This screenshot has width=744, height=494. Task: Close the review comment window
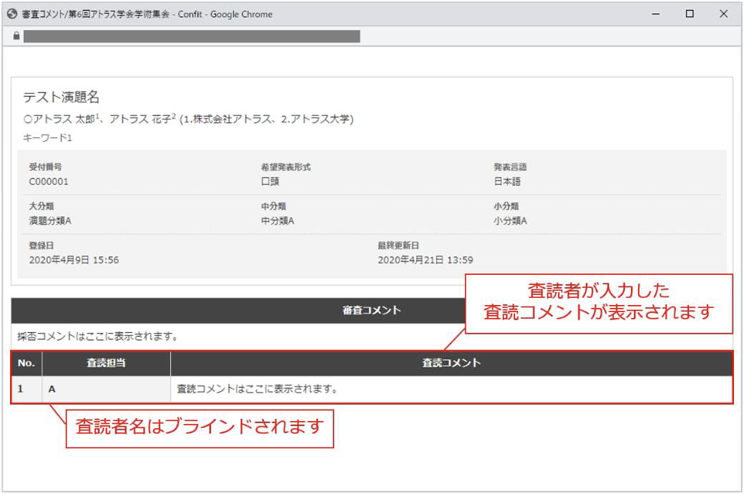[723, 14]
